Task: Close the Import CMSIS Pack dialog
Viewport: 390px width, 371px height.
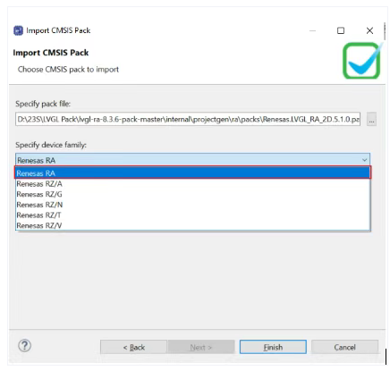Action: click(x=369, y=30)
